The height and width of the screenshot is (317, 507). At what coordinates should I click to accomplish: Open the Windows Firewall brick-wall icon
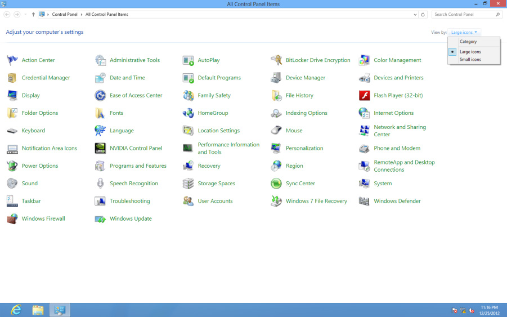click(12, 218)
